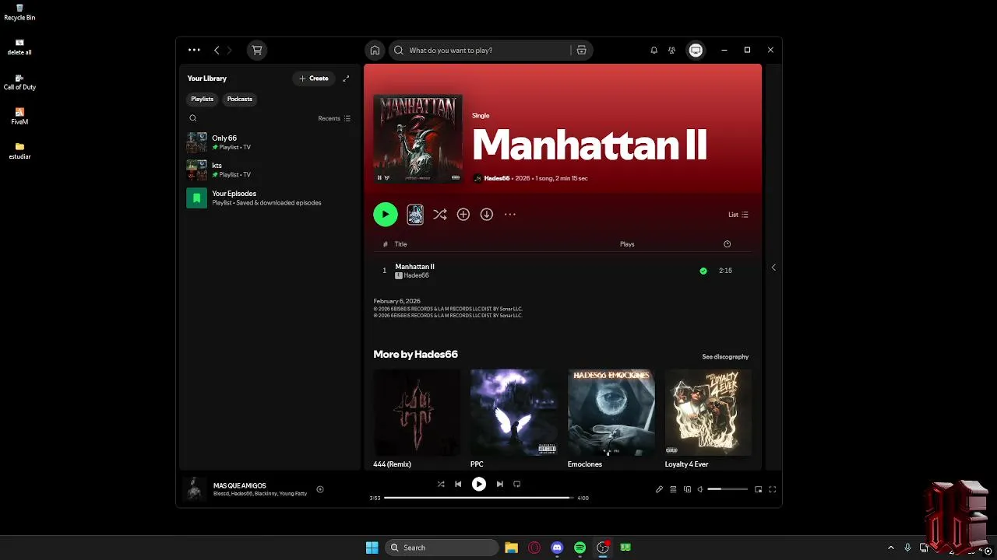Viewport: 997px width, 560px height.
Task: Toggle the green saved checkmark on Manhattan II track
Action: coord(703,271)
